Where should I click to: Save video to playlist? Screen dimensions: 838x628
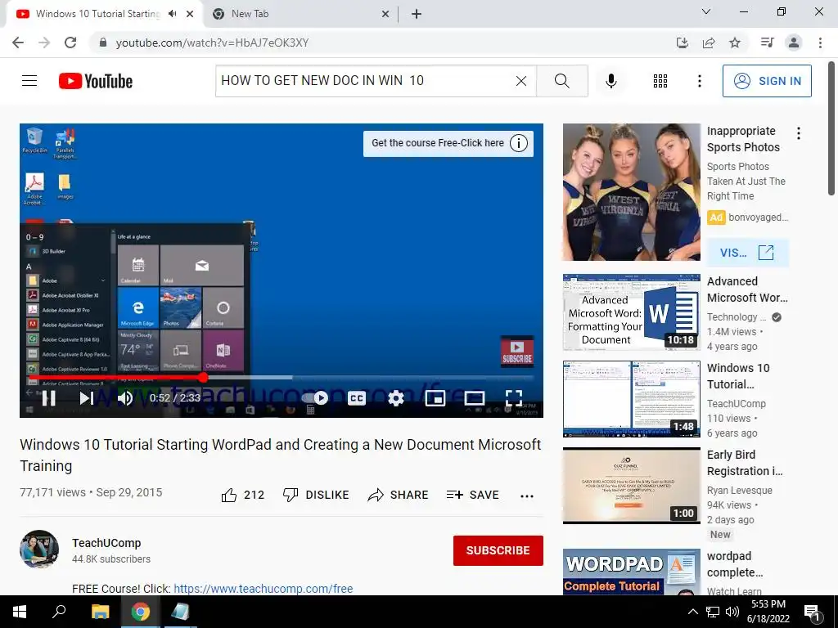tap(472, 495)
